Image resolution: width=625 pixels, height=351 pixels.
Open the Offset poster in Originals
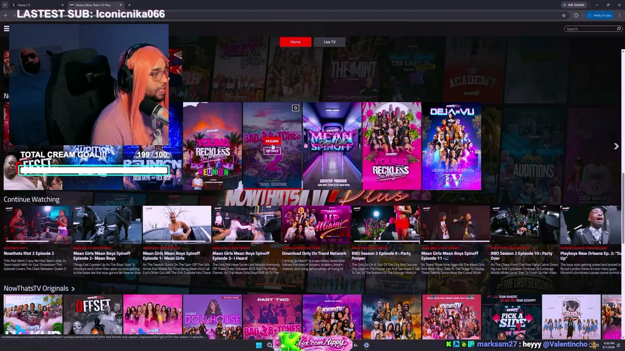93,317
